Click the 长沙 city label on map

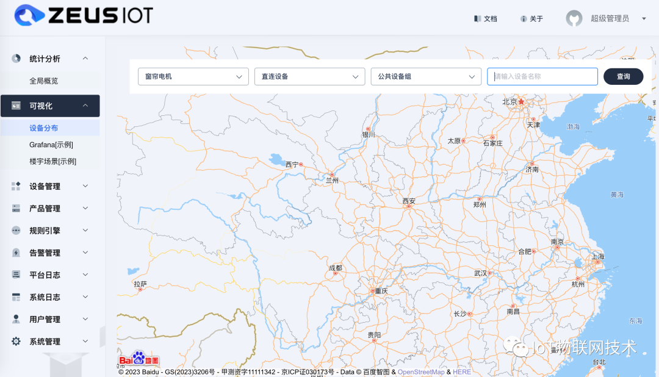460,314
